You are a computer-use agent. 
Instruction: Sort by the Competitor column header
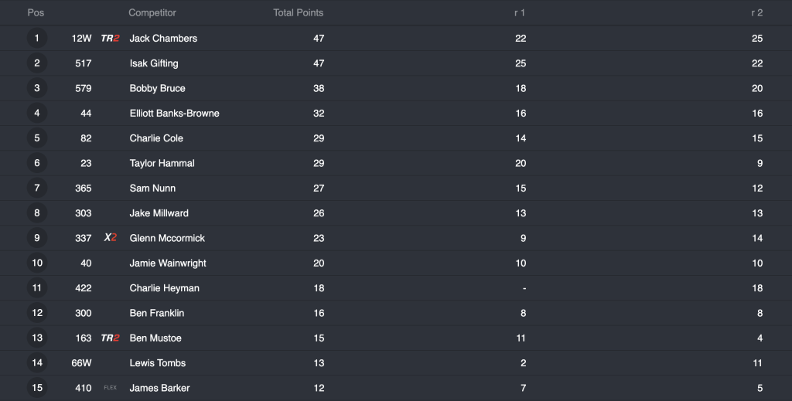click(x=152, y=13)
